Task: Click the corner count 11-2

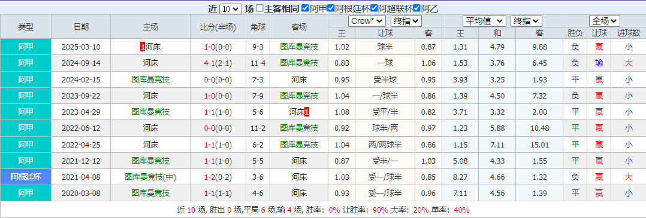Action: pyautogui.click(x=258, y=128)
